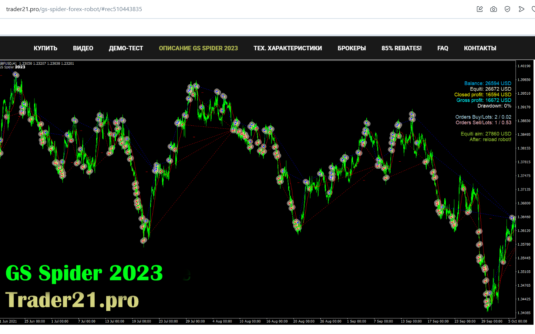Click the green GS Spider 2023 watermark text
This screenshot has height=334, width=535.
pyautogui.click(x=84, y=273)
